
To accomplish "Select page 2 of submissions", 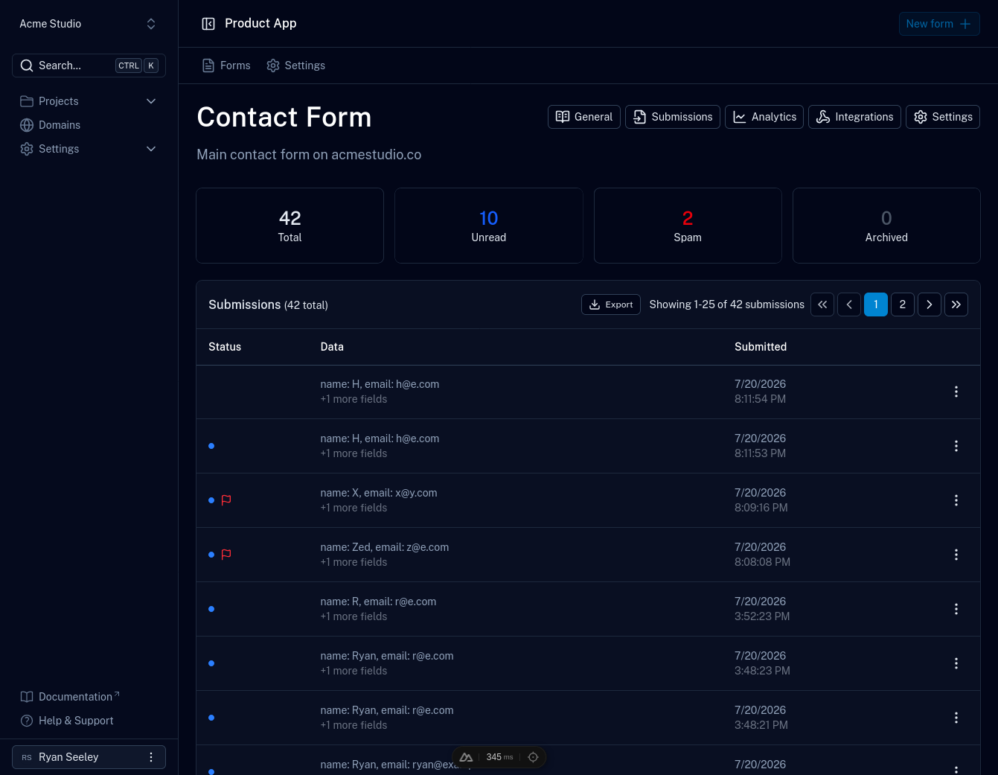I will [x=903, y=304].
